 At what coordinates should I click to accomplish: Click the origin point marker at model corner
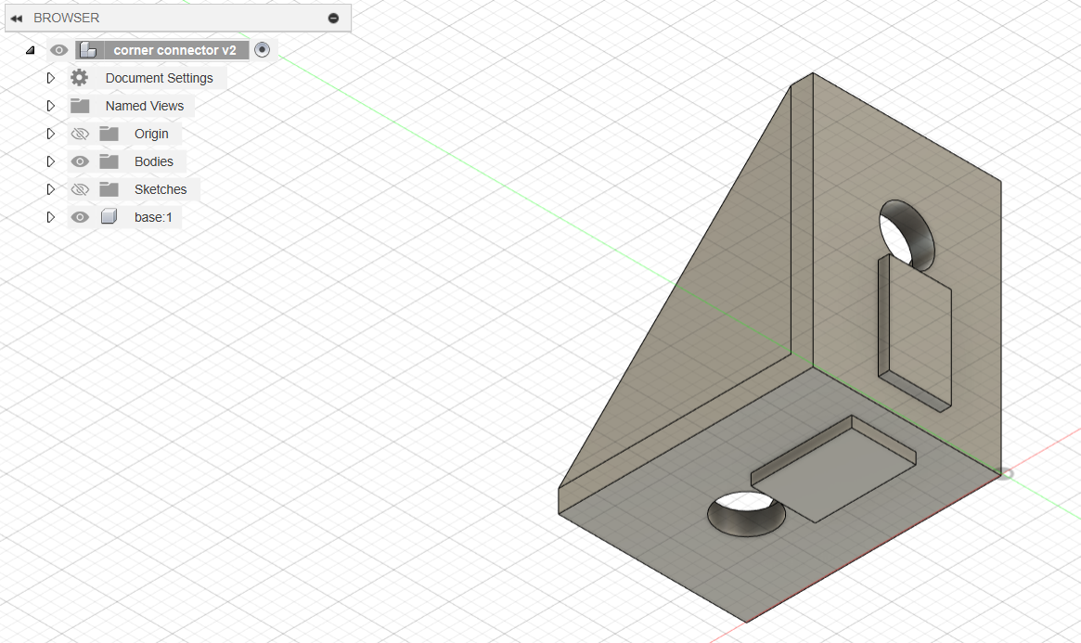[x=1006, y=473]
